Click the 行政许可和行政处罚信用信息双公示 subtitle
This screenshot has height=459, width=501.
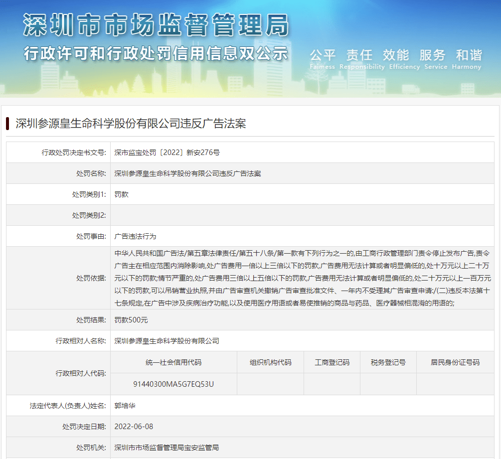point(156,53)
